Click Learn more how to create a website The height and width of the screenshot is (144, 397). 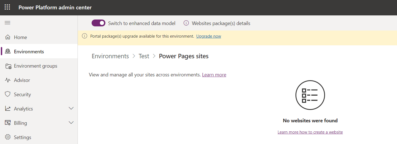[x=310, y=132]
